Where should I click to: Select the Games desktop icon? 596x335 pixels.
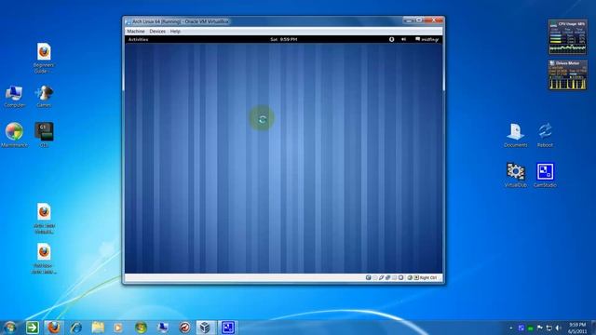pos(44,97)
